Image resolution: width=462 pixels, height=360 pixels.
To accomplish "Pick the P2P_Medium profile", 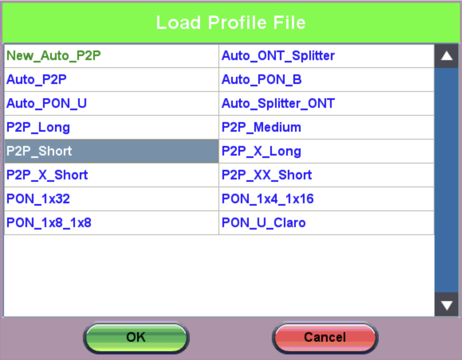I will tap(261, 127).
